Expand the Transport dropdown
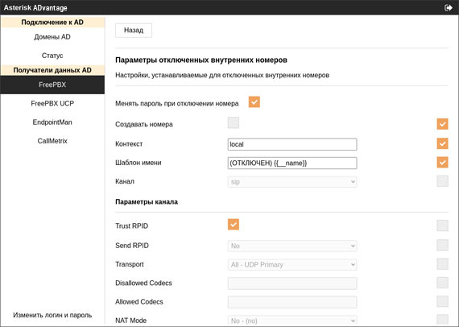The height and width of the screenshot is (327, 459). [292, 265]
